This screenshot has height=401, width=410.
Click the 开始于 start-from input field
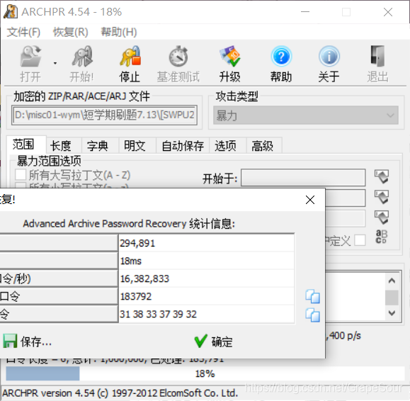303,178
